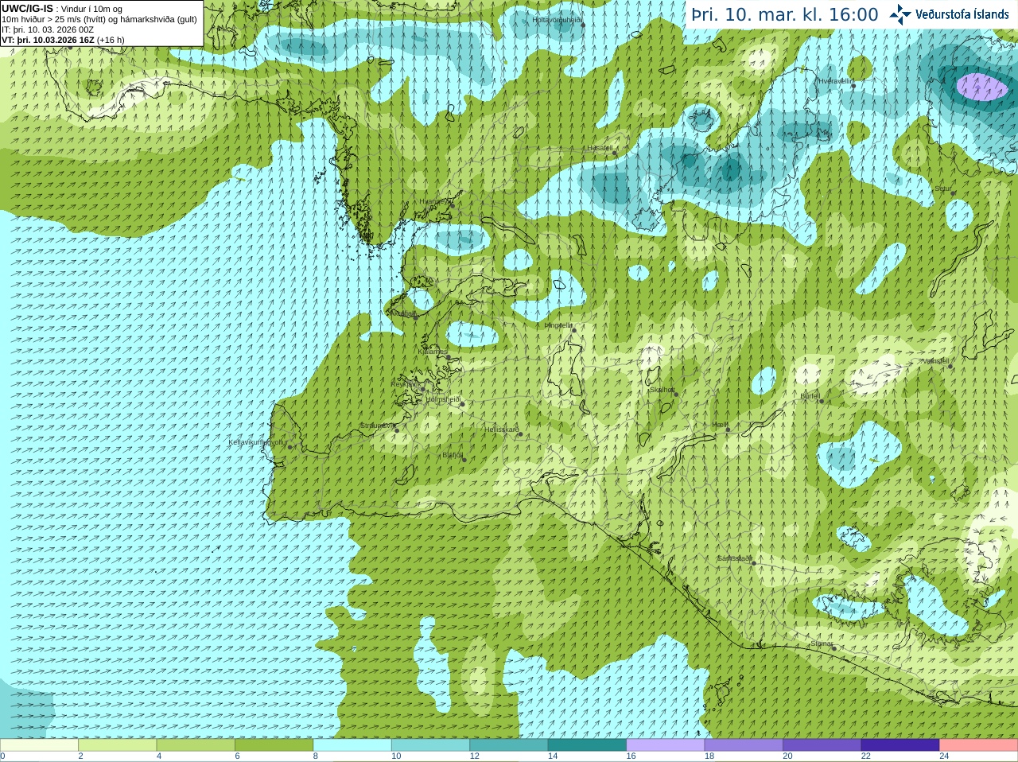Click the Bláfjöll station label
The height and width of the screenshot is (762, 1018).
[x=453, y=456]
